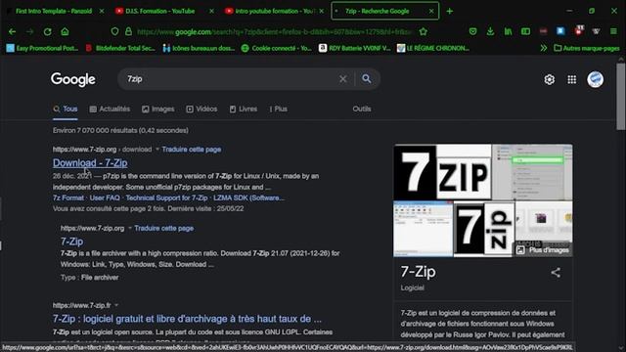The image size is (626, 352).
Task: Open Technical Support for 7-Zip sublink
Action: tap(166, 198)
